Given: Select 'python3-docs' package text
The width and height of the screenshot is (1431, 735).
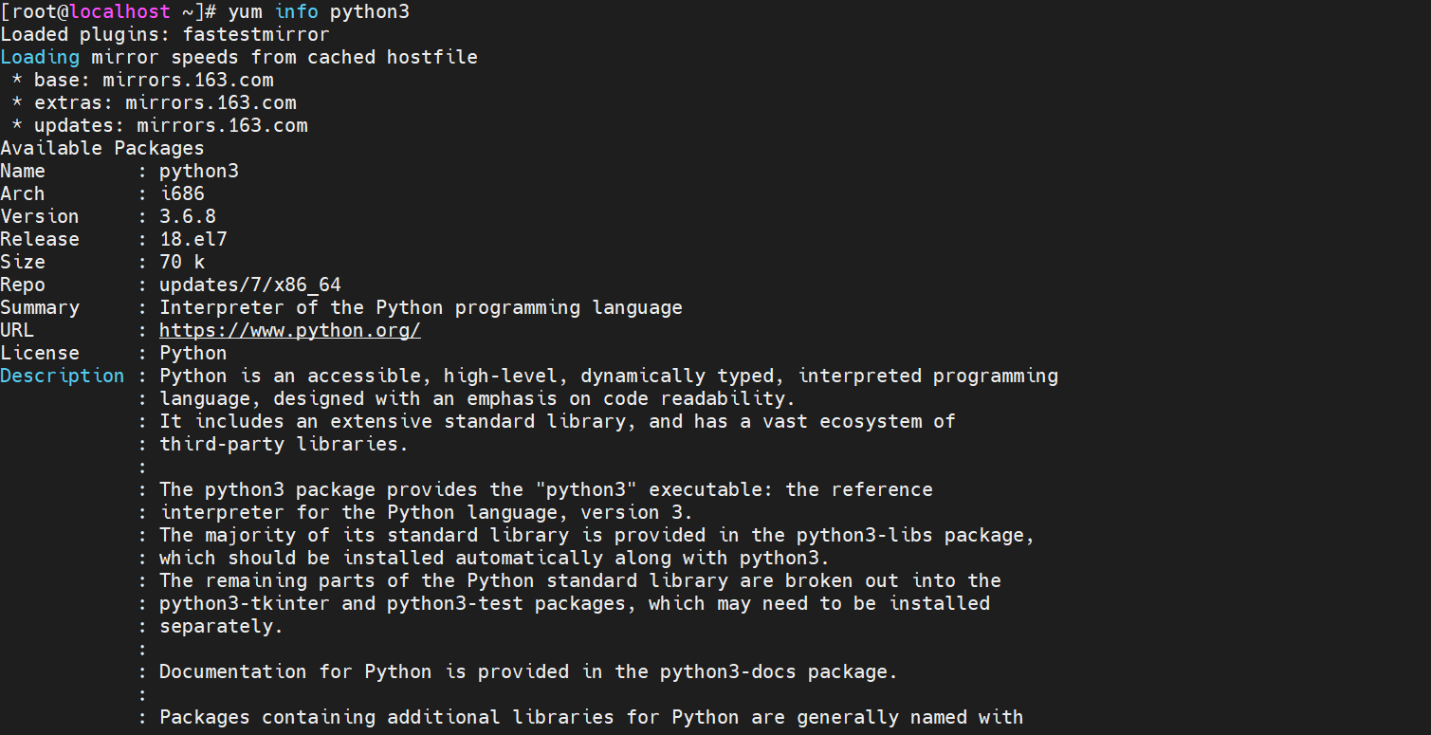Looking at the screenshot, I should coord(728,671).
